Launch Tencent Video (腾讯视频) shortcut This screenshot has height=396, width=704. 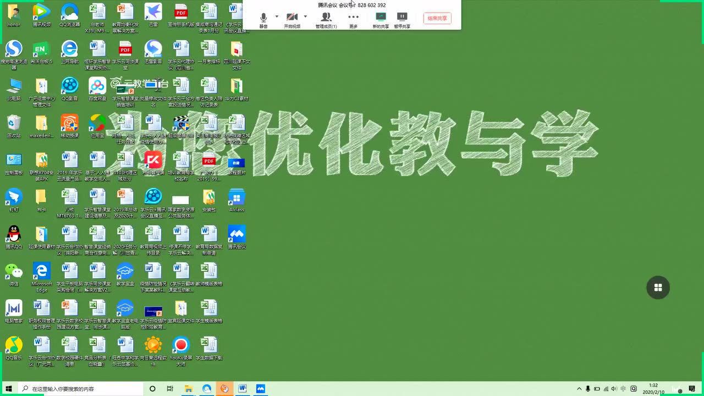click(42, 15)
